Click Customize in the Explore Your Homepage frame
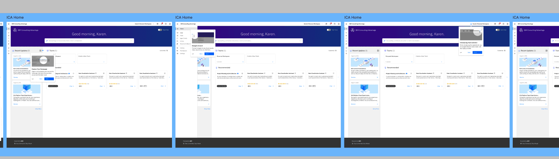This screenshot has height=159, width=559. [x=164, y=50]
